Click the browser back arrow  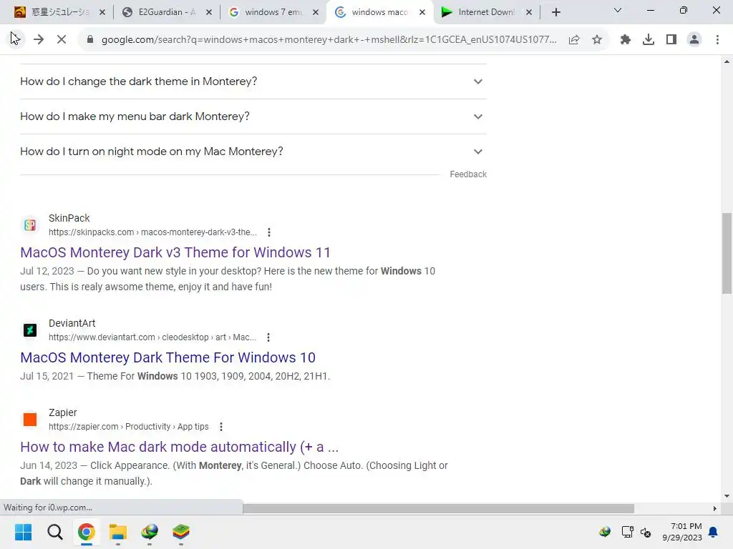15,39
